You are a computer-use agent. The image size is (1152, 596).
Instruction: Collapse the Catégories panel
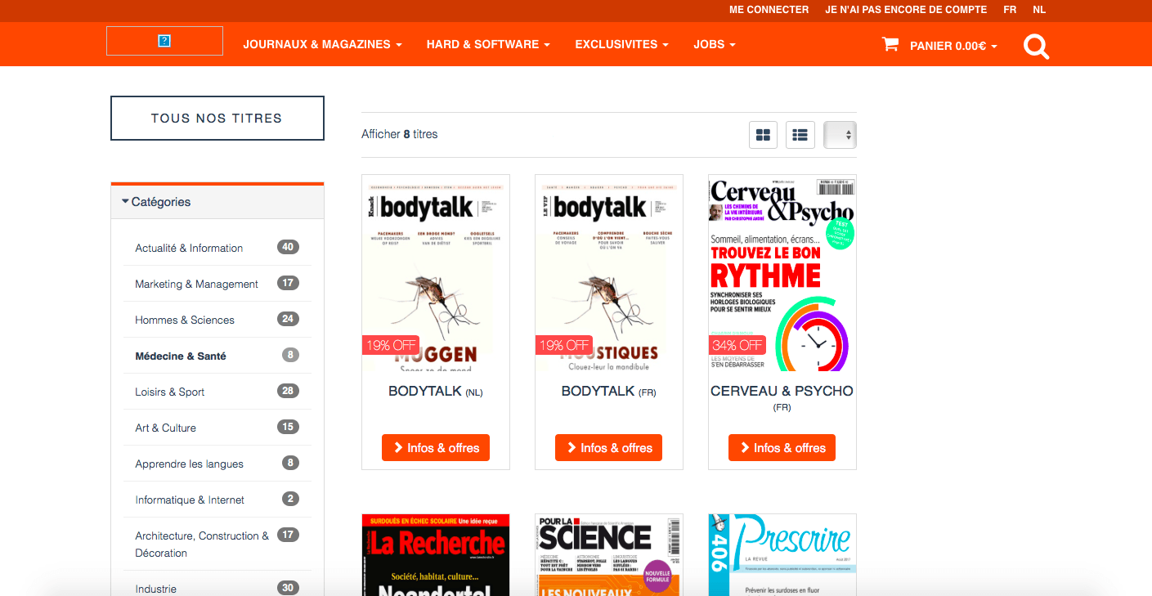coord(156,202)
